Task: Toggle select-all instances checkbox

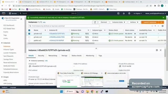Action: (x=29, y=30)
